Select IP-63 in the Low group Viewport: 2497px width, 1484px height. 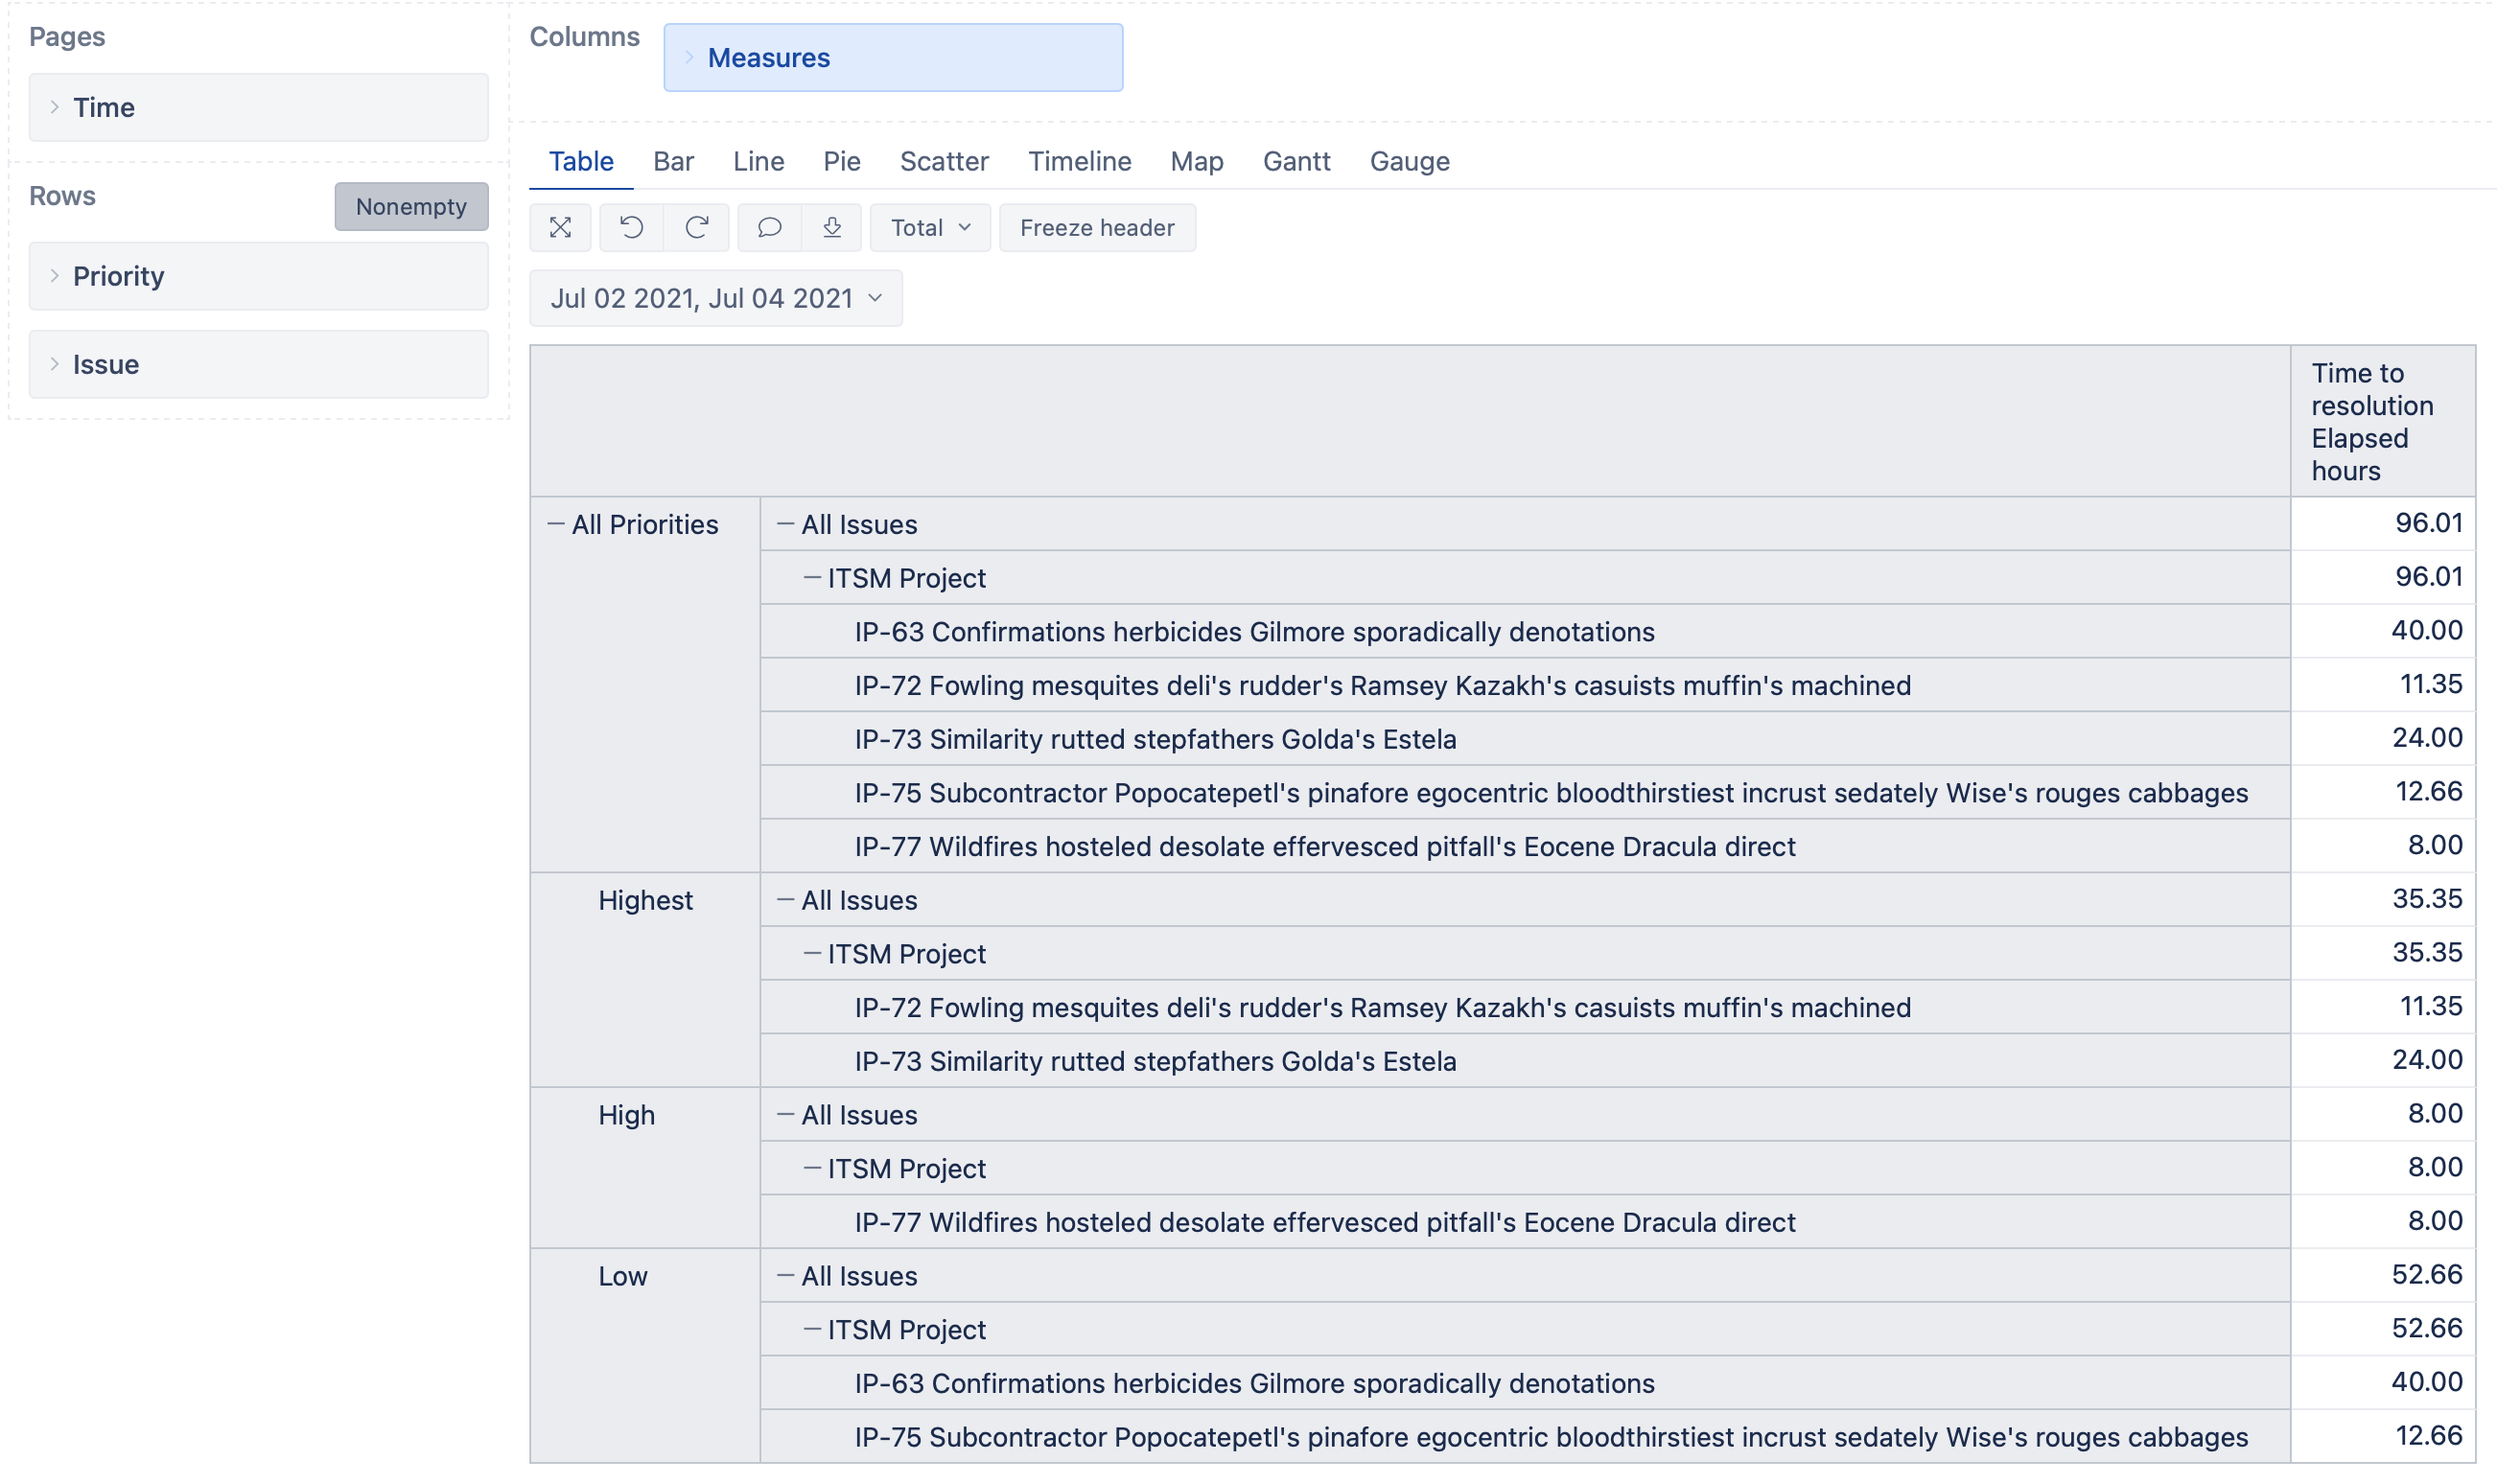point(1254,1383)
